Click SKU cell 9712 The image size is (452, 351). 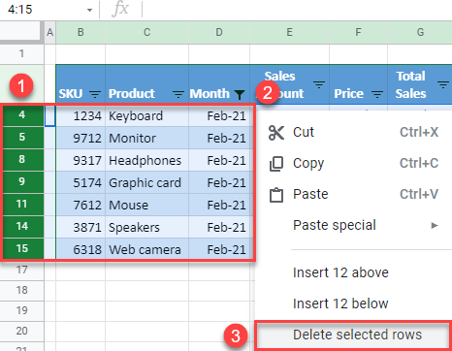point(81,138)
